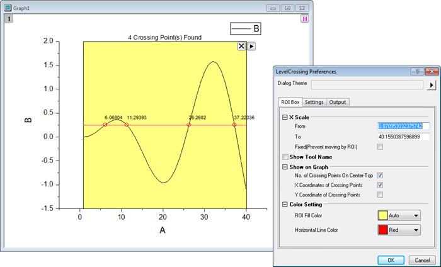The image size is (441, 267).
Task: Click the X Scale To field
Action: [403, 137]
